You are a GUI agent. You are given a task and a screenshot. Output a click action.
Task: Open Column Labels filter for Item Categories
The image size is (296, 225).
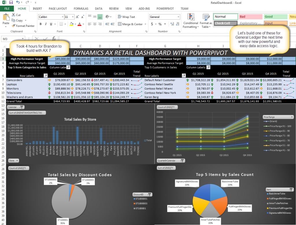pyautogui.click(x=68, y=67)
